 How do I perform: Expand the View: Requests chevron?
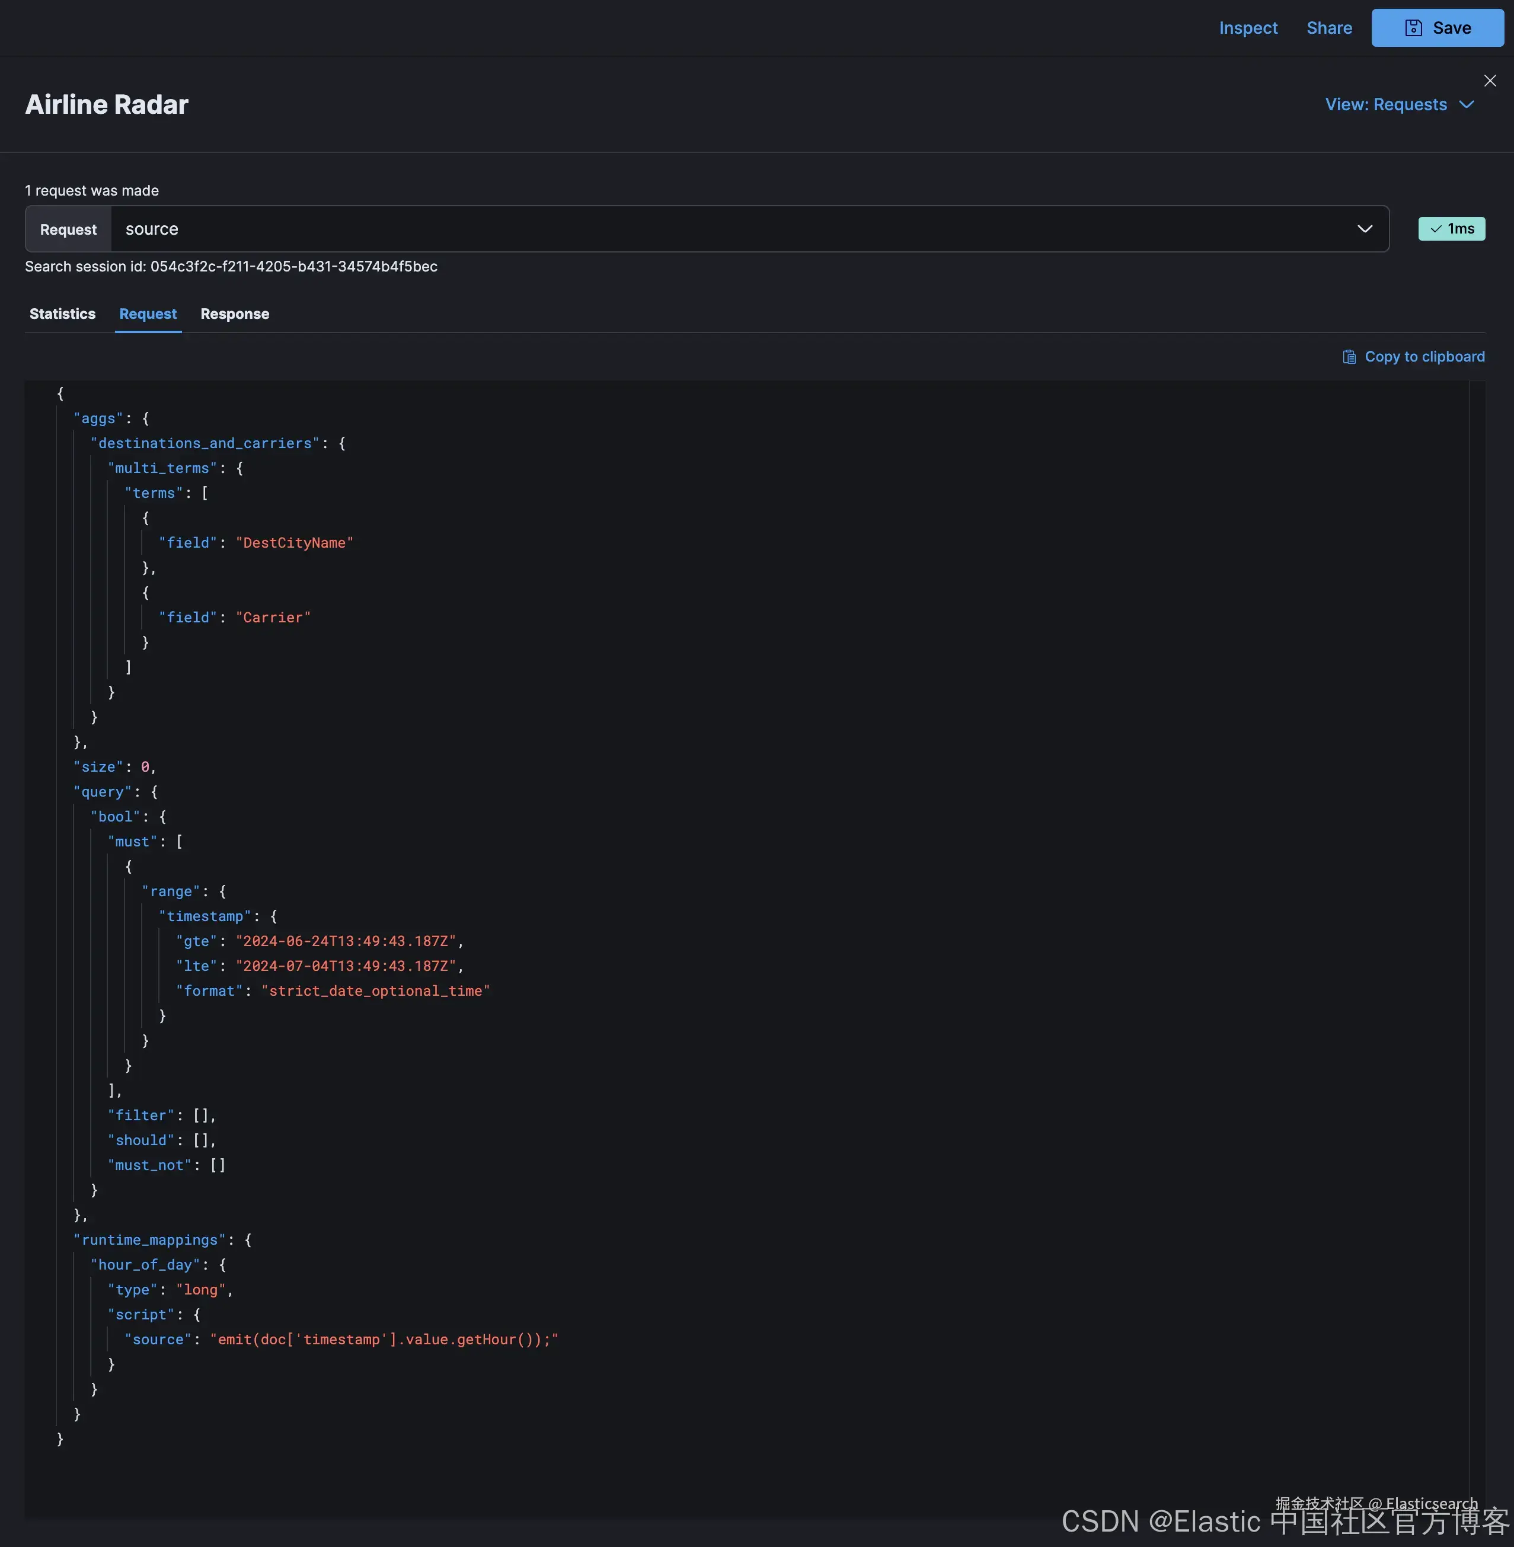(1467, 105)
